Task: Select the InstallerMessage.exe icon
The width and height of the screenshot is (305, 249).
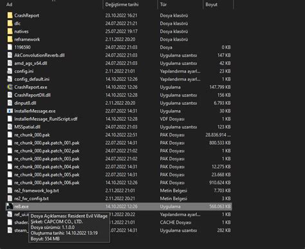Action: (10, 111)
